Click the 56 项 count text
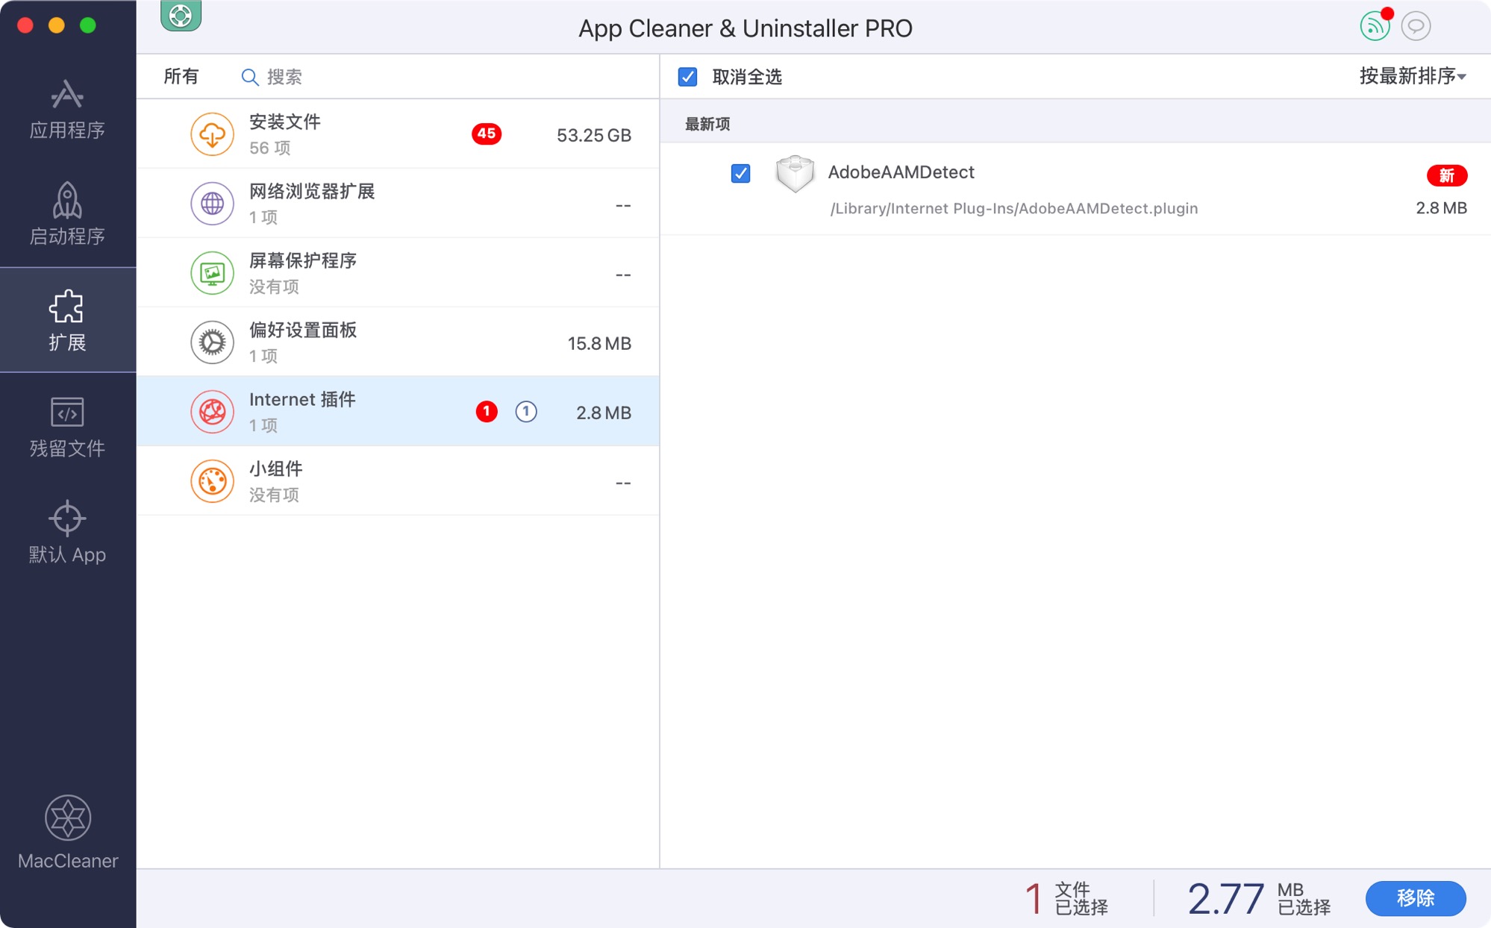This screenshot has height=928, width=1491. tap(270, 148)
